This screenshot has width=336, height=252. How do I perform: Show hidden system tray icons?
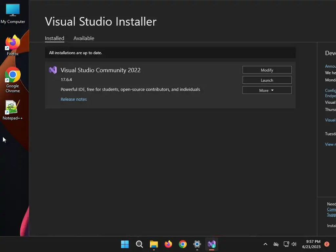265,244
